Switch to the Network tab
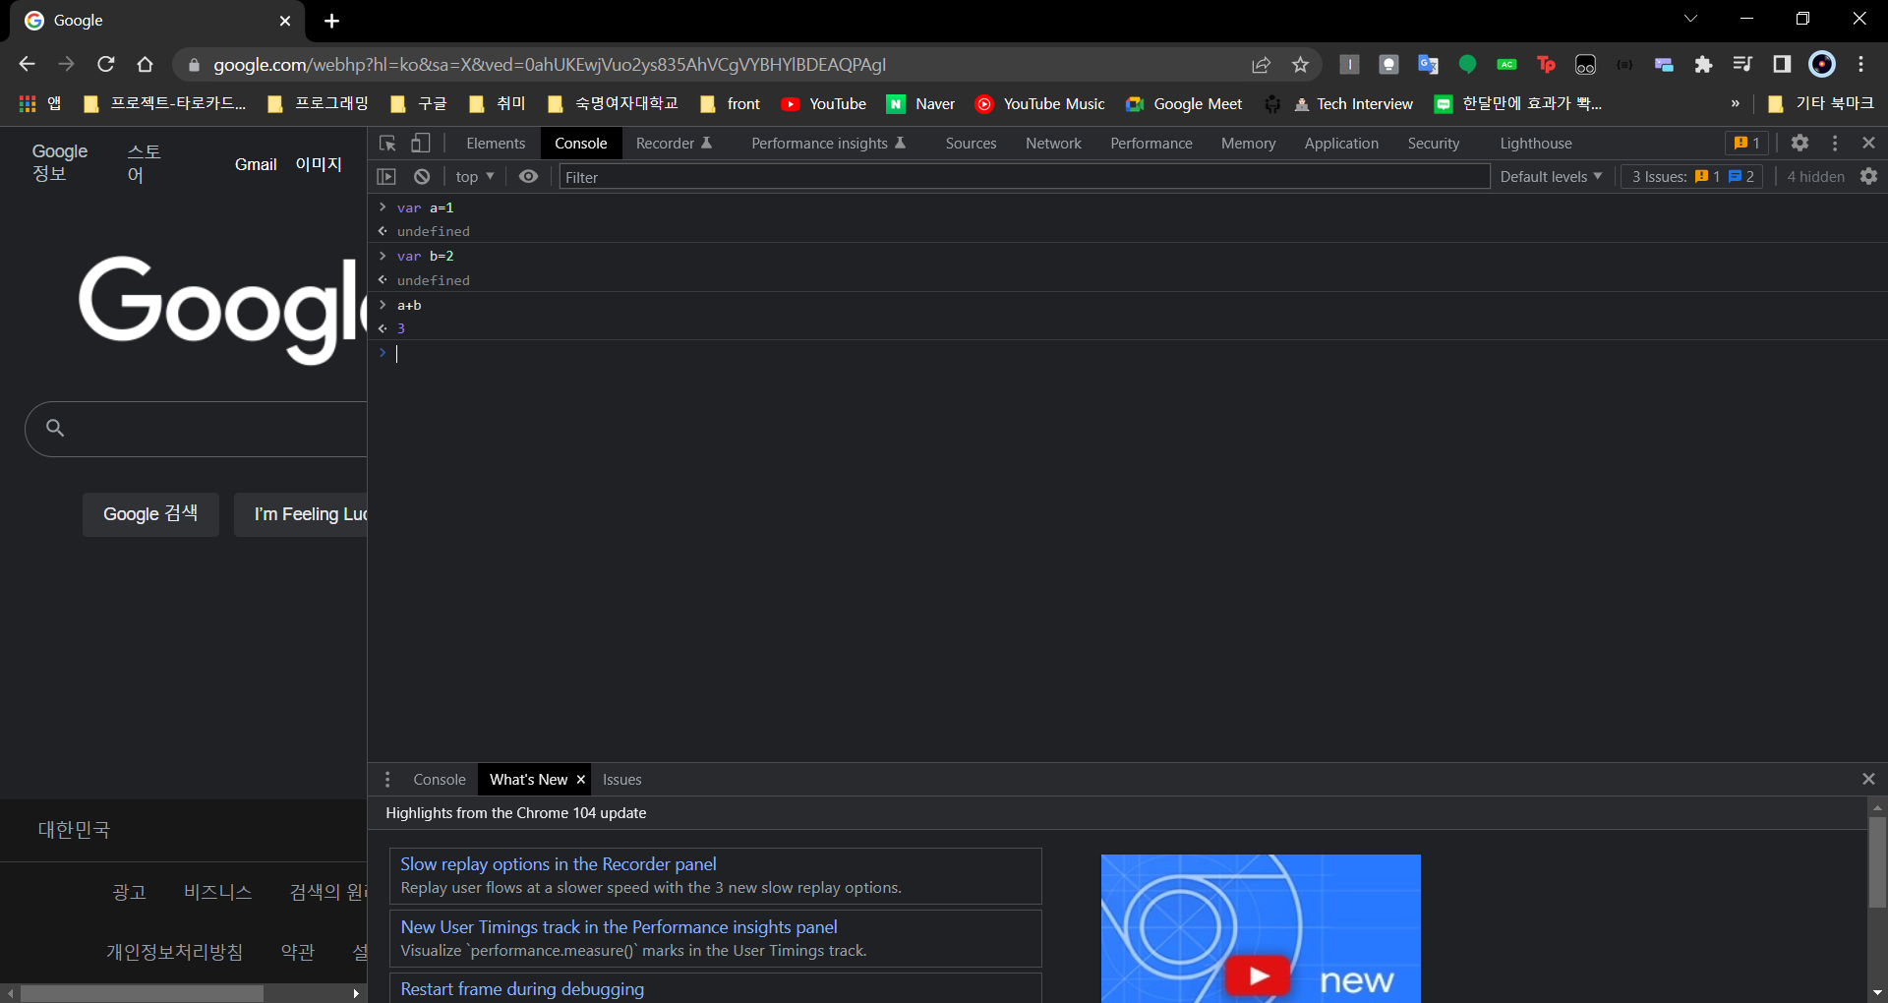 click(x=1053, y=144)
